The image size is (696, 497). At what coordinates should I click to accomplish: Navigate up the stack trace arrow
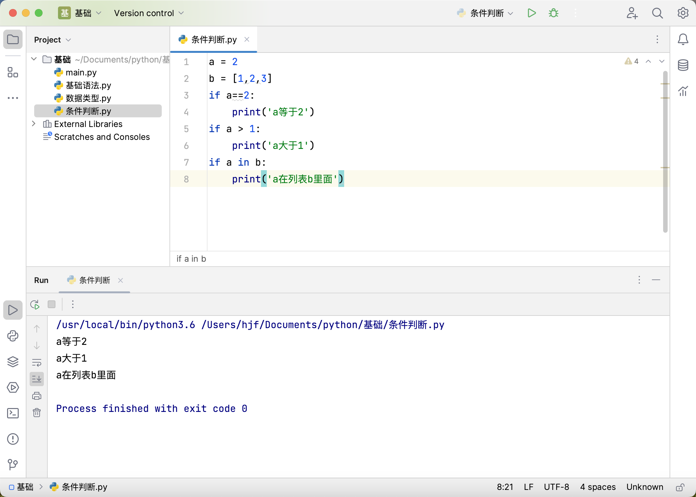click(x=37, y=329)
